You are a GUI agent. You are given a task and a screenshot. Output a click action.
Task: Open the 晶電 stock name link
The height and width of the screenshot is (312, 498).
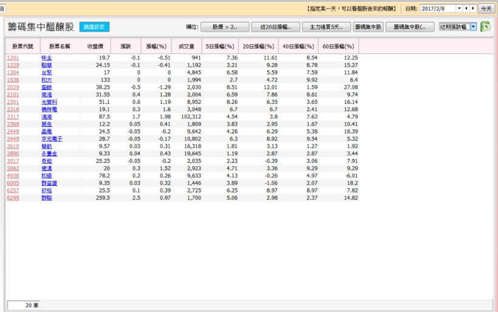[47, 131]
